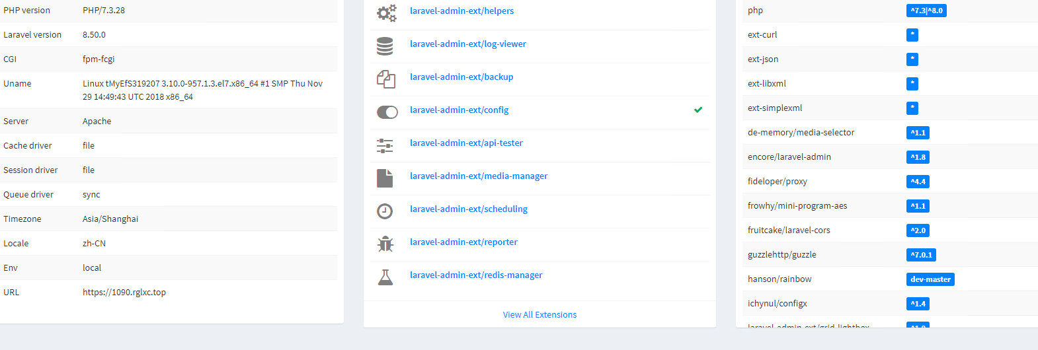
Task: Click the ^4.4 badge beside fideloper/proxy
Action: click(918, 182)
